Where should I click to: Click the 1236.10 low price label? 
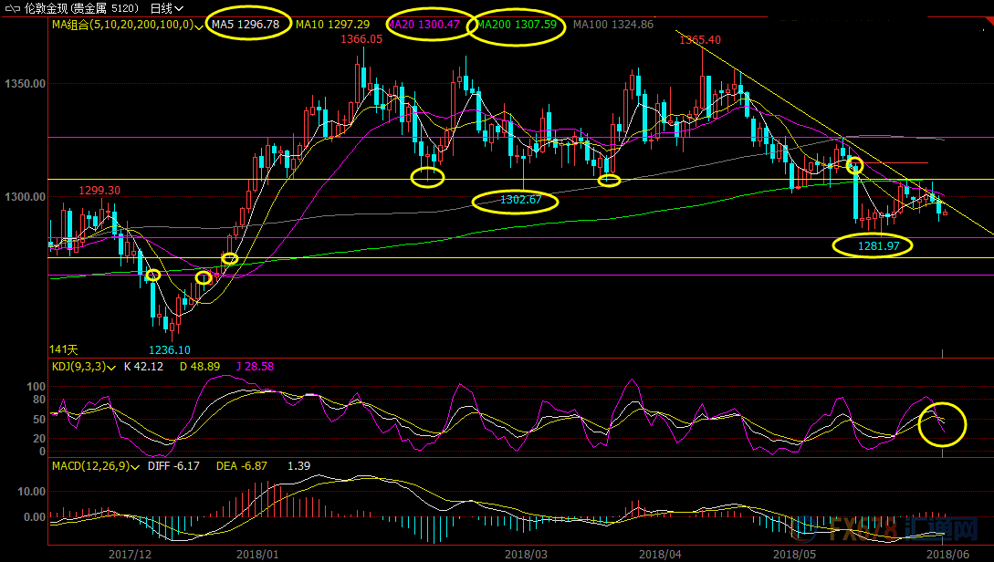click(169, 350)
